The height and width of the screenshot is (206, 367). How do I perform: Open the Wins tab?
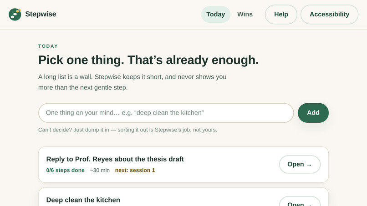click(245, 14)
